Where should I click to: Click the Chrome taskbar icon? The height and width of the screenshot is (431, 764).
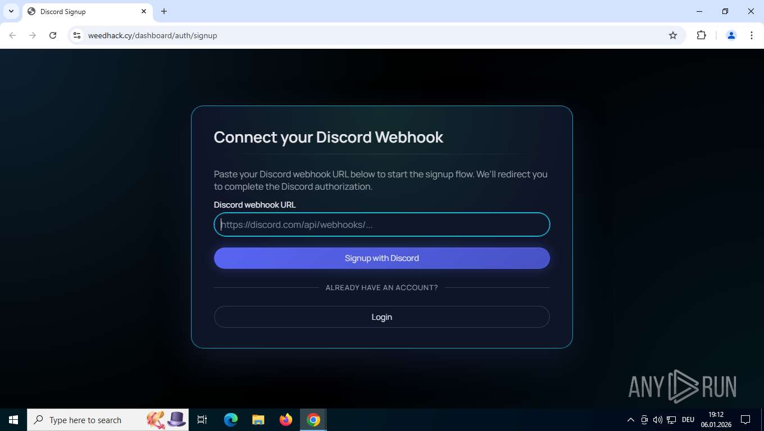(x=313, y=420)
